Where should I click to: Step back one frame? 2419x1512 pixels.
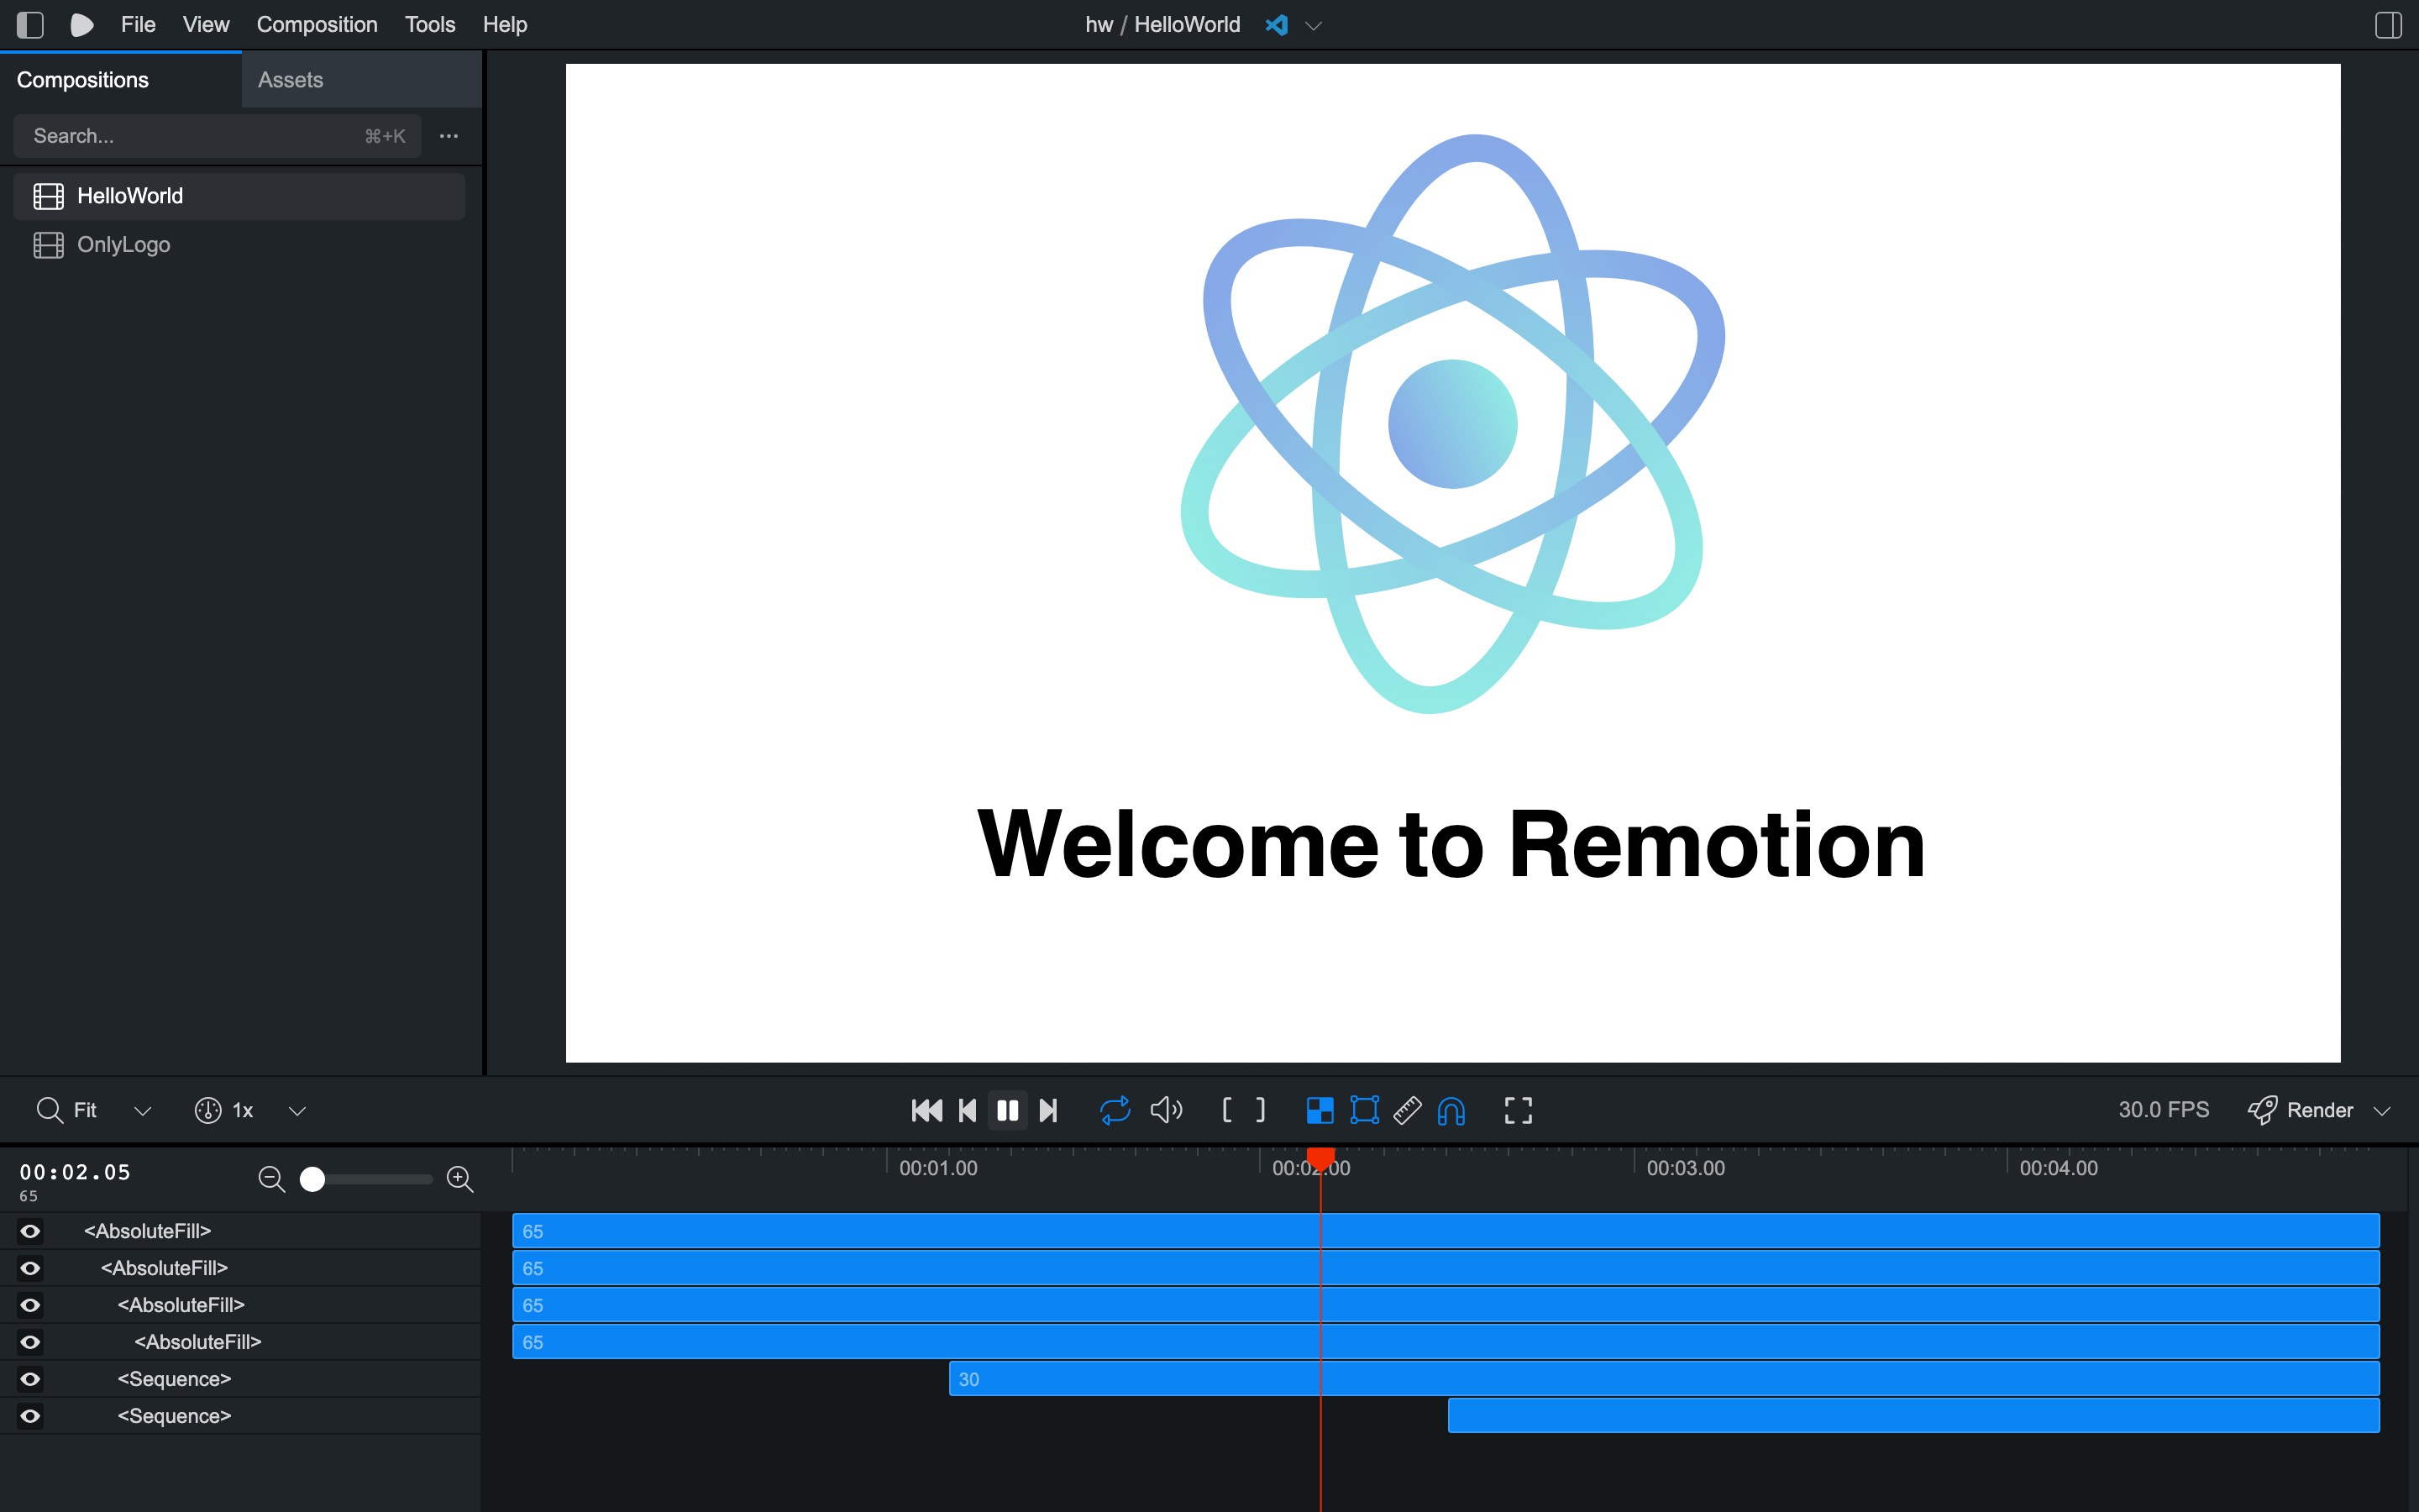click(968, 1110)
